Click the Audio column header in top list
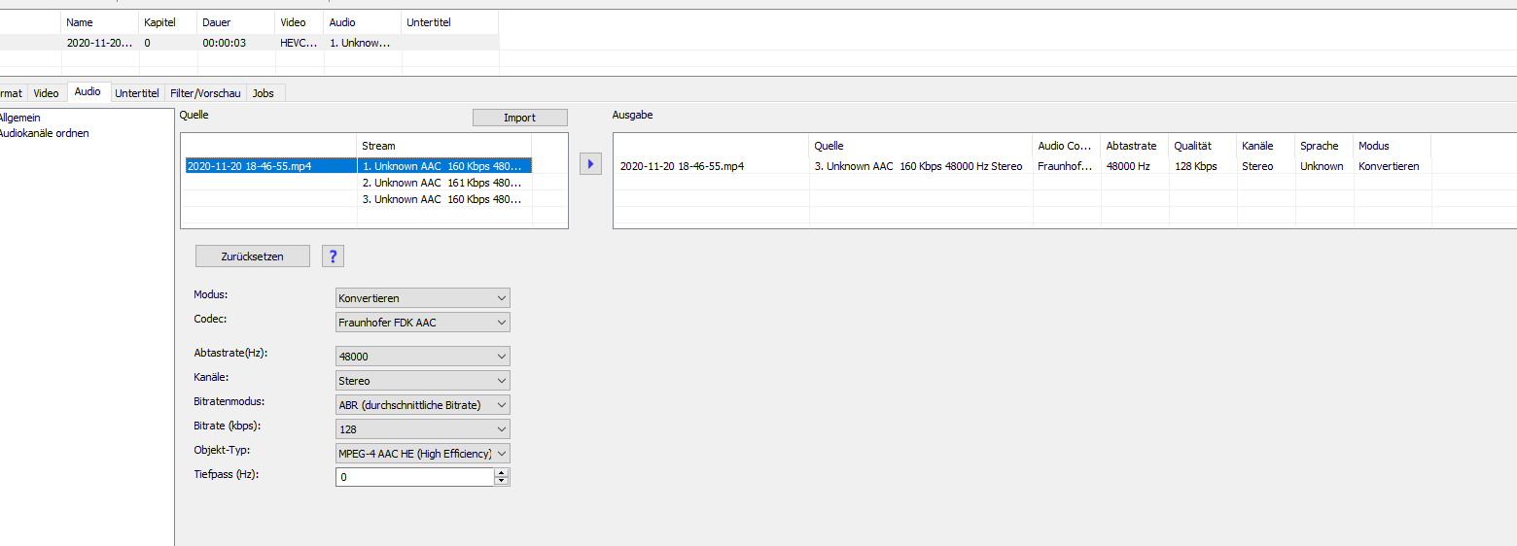The width and height of the screenshot is (1517, 546). click(363, 22)
